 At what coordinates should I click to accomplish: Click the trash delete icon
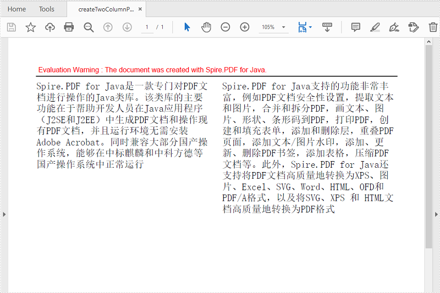point(433,27)
